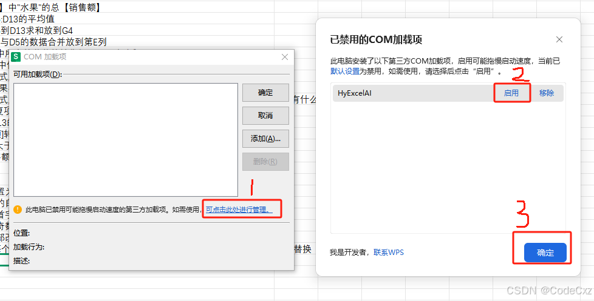This screenshot has width=594, height=301.
Task: Click the greyed-out 删除(R) button
Action: click(265, 162)
